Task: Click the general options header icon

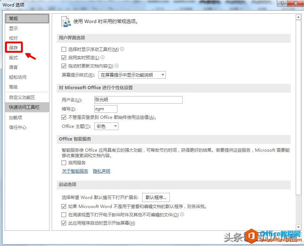Action: click(x=66, y=22)
